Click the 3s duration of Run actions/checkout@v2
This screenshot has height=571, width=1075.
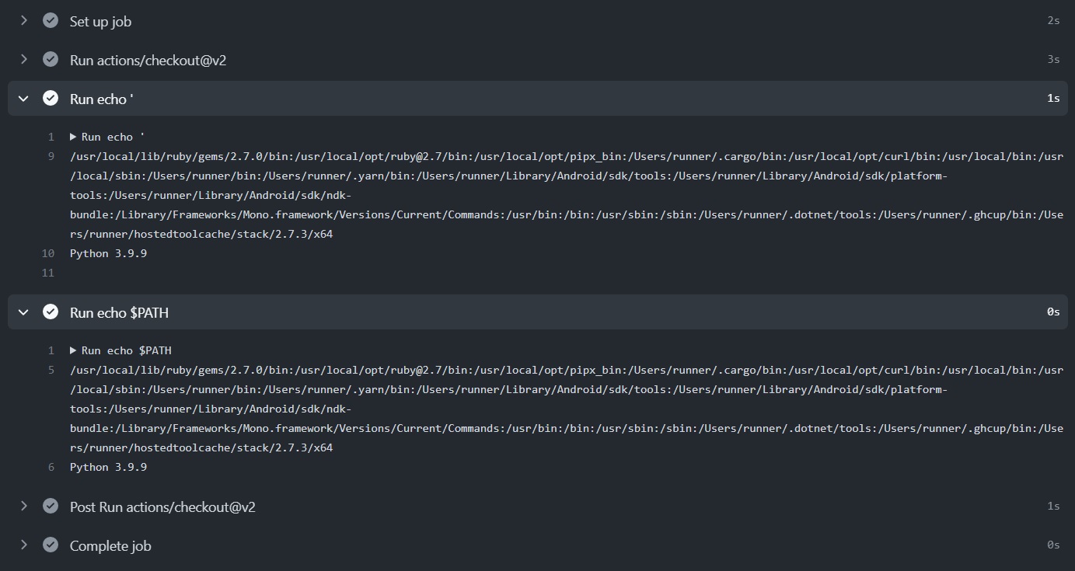point(1053,60)
